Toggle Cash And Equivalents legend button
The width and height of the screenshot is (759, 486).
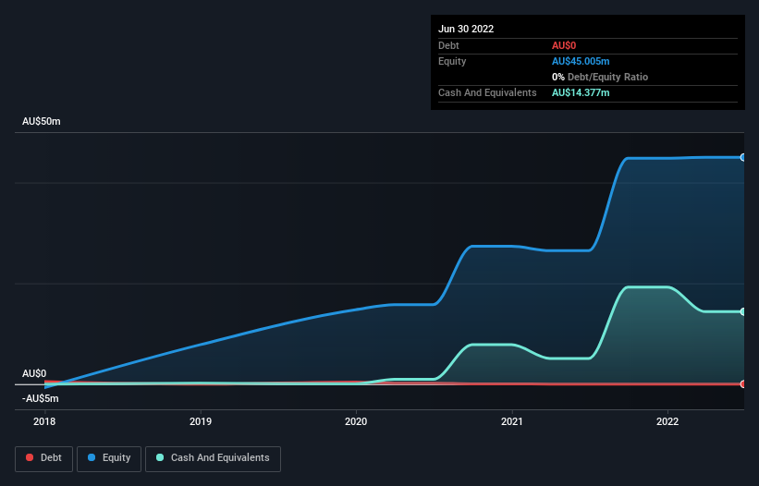pyautogui.click(x=213, y=458)
